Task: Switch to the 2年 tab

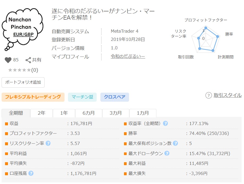Action: click(x=41, y=113)
